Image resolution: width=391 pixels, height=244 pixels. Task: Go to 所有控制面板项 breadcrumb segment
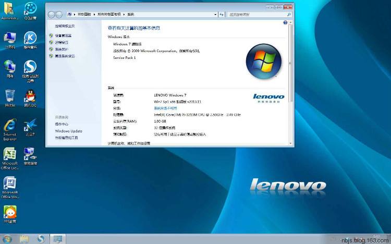tap(109, 15)
